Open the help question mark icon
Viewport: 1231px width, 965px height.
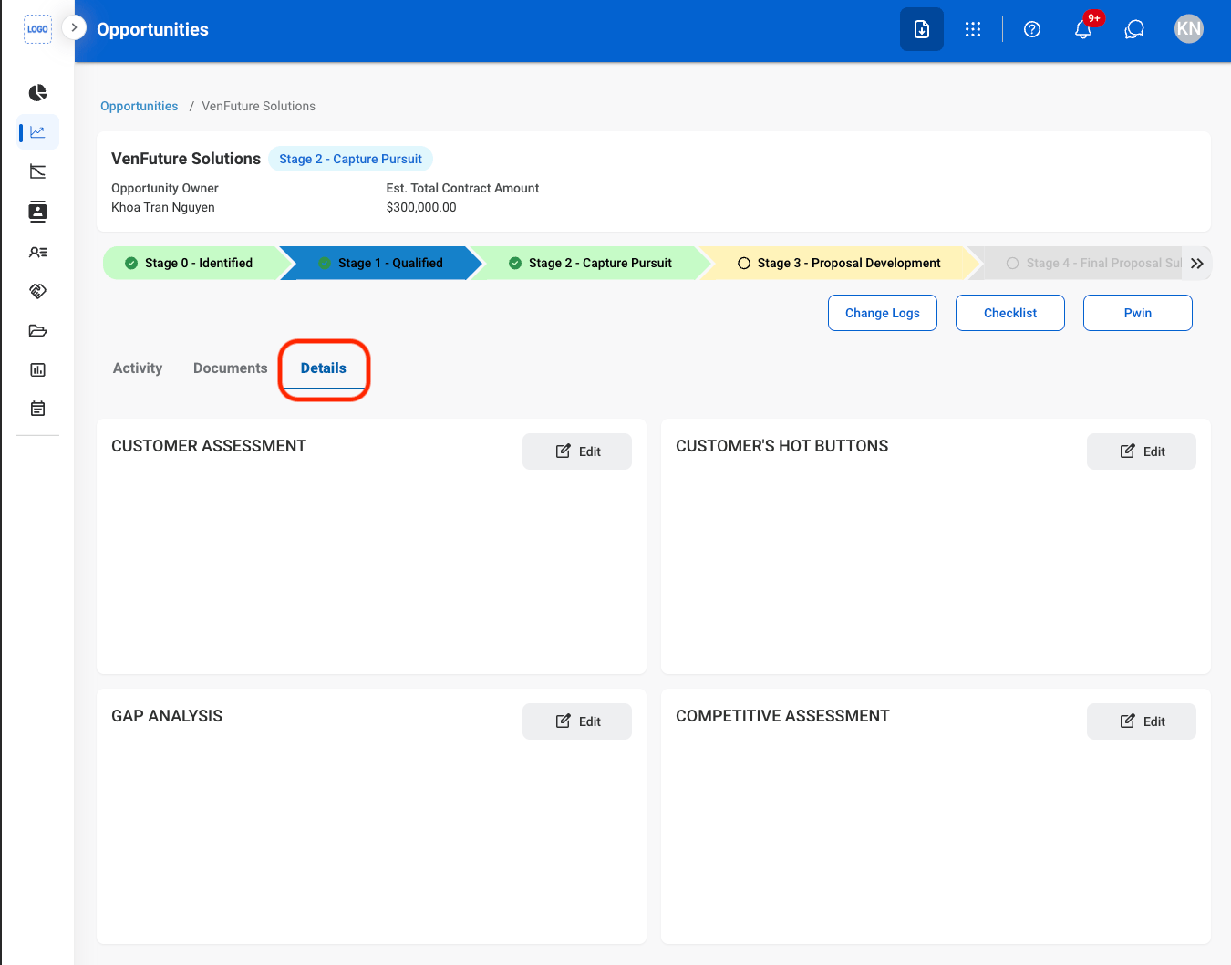click(1032, 29)
